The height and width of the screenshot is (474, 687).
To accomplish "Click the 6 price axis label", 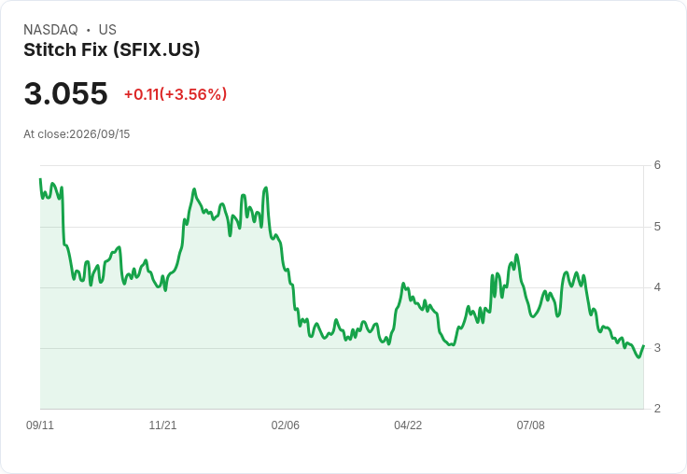I will [x=657, y=165].
